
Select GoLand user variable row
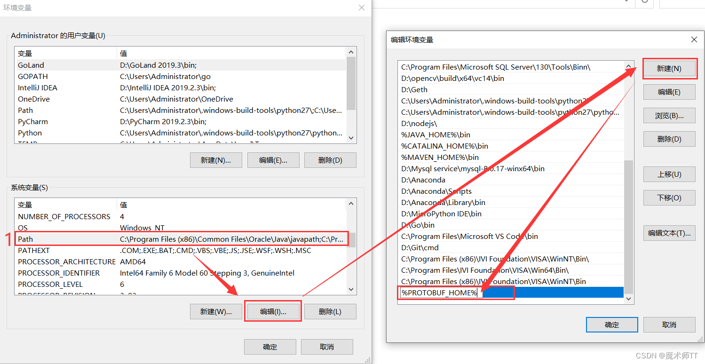click(x=180, y=65)
